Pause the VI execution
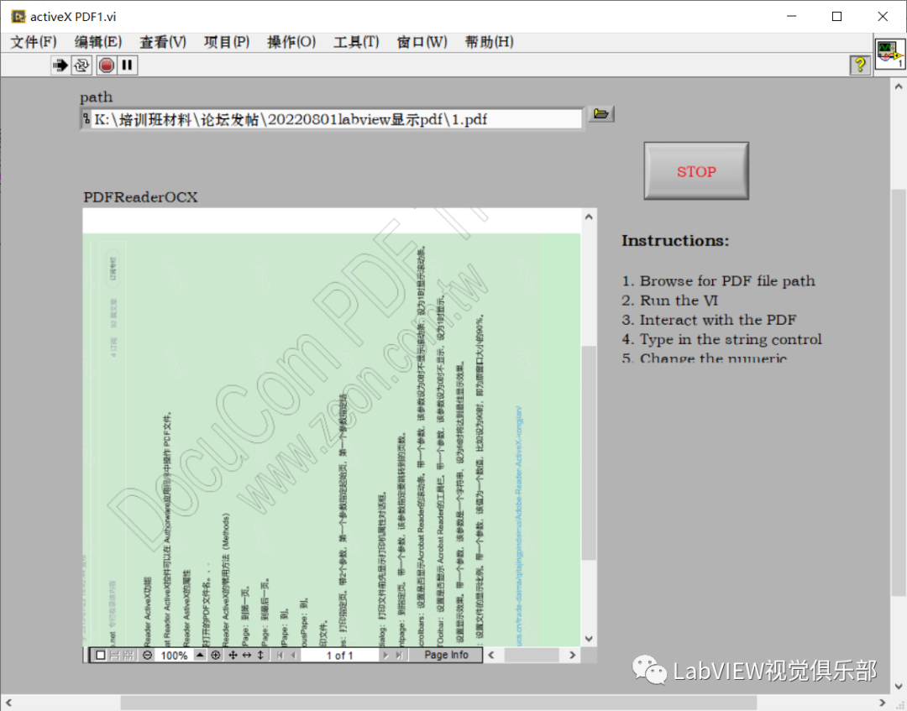Image resolution: width=907 pixels, height=711 pixels. coord(128,65)
